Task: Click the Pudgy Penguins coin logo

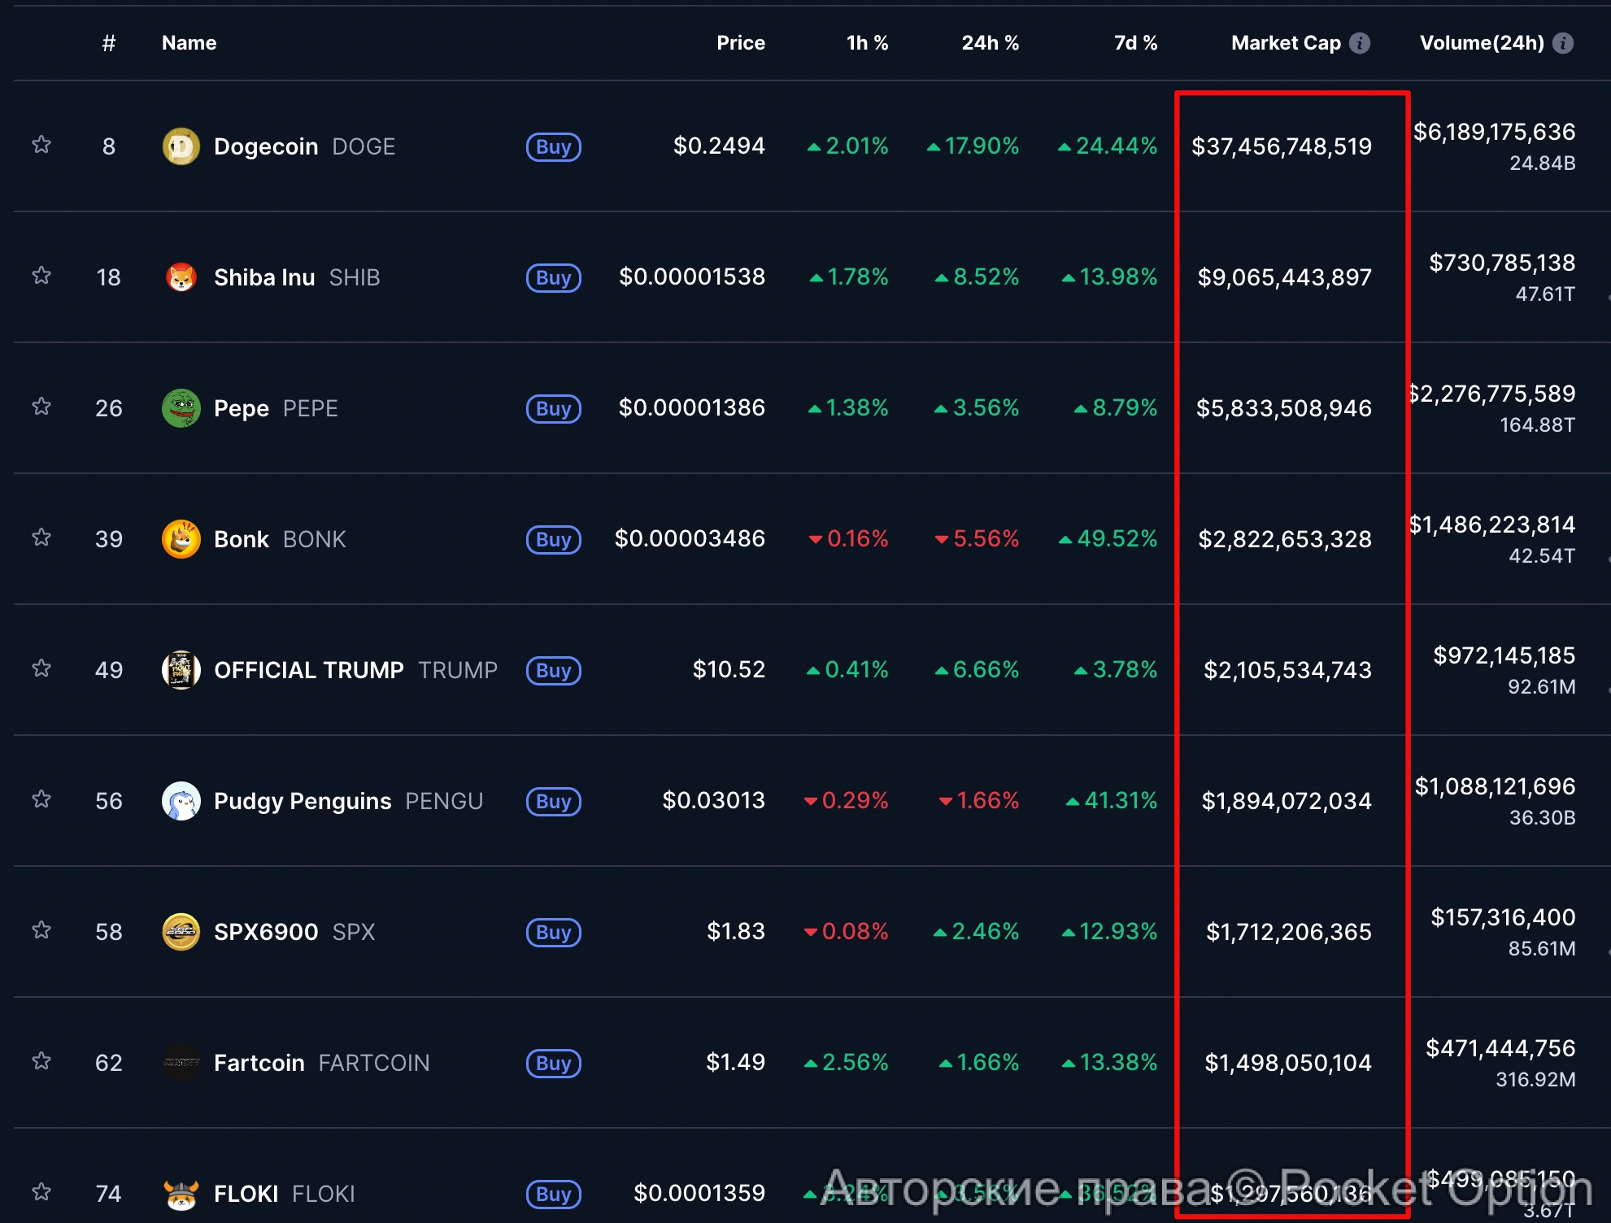Action: click(181, 801)
